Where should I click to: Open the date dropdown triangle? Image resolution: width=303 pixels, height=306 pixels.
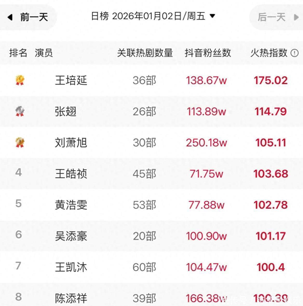click(212, 16)
